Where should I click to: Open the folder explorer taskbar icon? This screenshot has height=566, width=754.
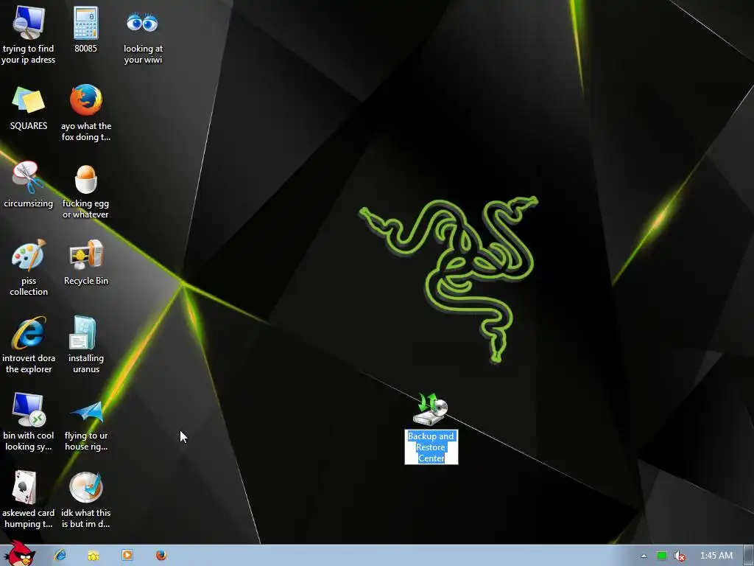94,556
